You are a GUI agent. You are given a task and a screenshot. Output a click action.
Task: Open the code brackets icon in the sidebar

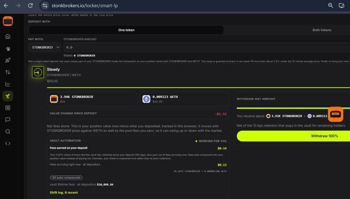8,143
